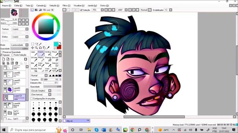Select the Marker brush
The image size is (238, 133).
tap(41, 59)
